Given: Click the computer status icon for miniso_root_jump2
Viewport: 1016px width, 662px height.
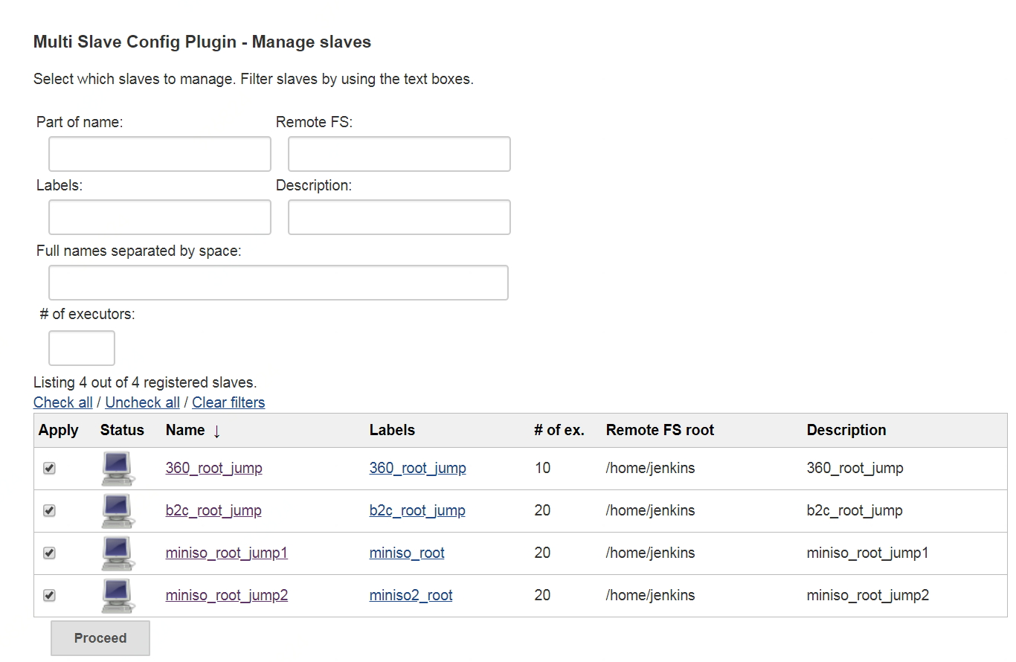Looking at the screenshot, I should 116,596.
